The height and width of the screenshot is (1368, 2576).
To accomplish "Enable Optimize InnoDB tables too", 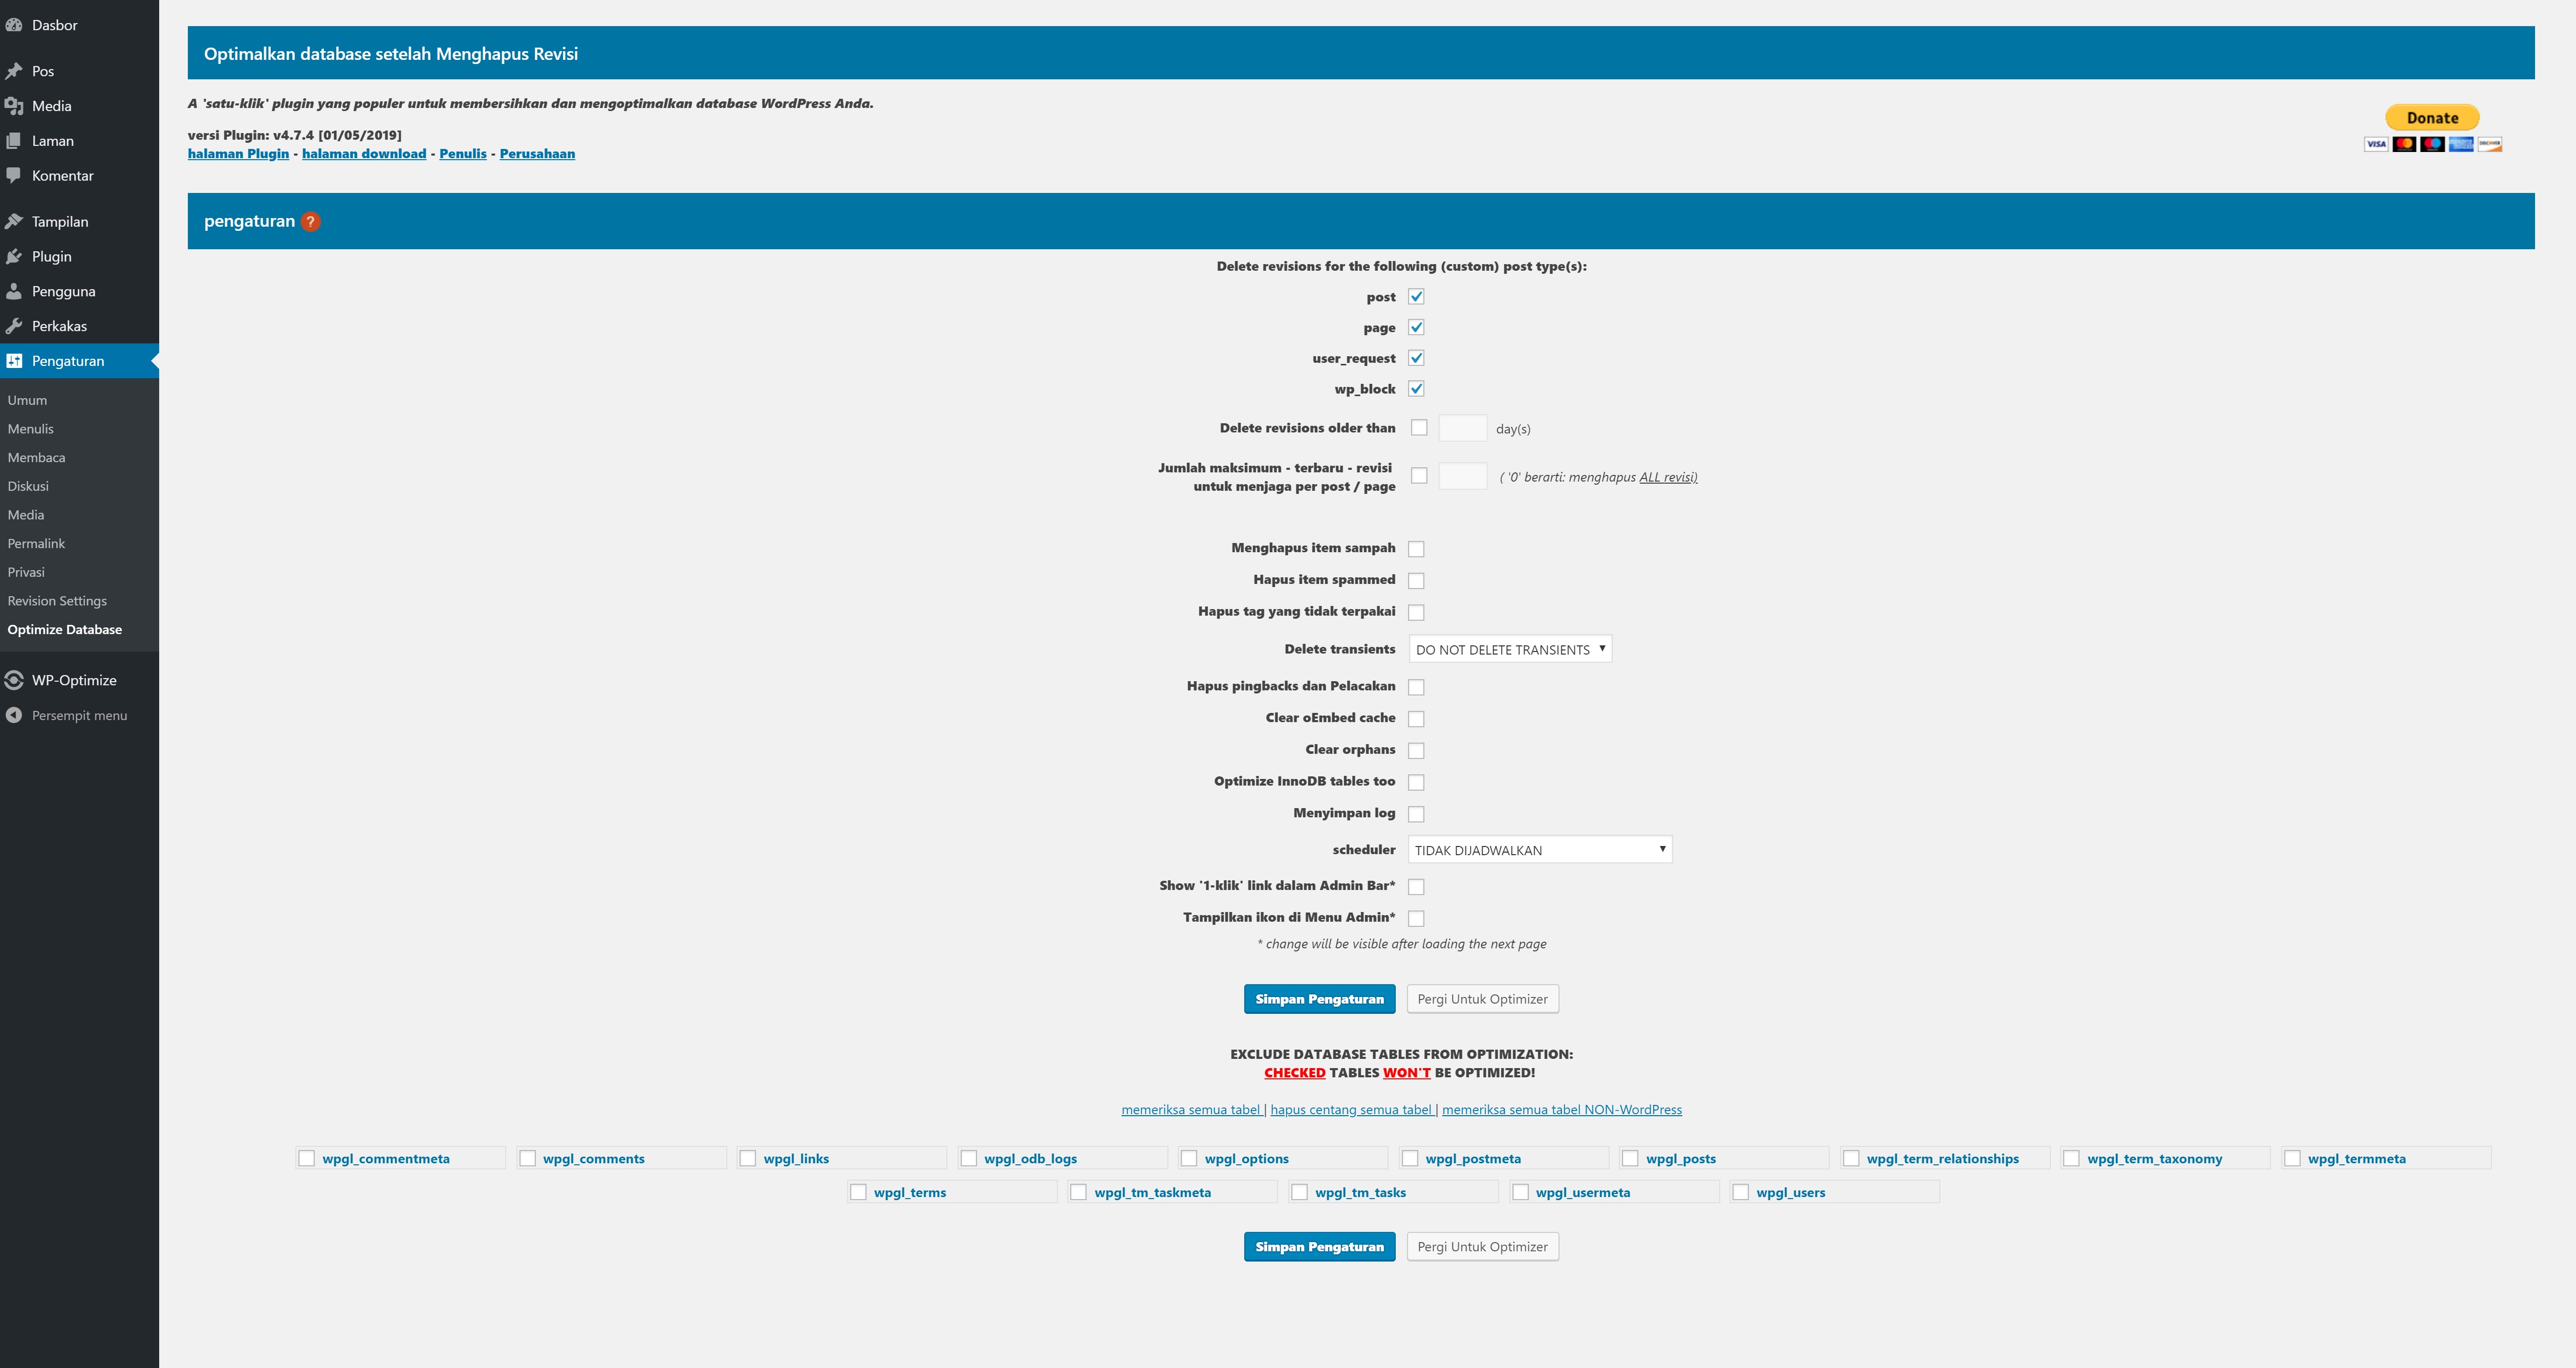I will 1416,782.
